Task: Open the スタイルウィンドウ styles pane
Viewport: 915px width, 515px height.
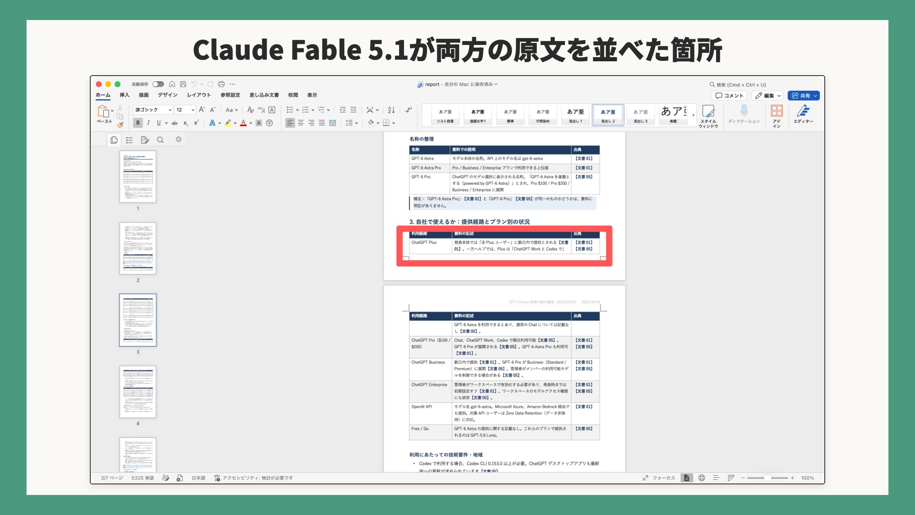Action: click(708, 116)
